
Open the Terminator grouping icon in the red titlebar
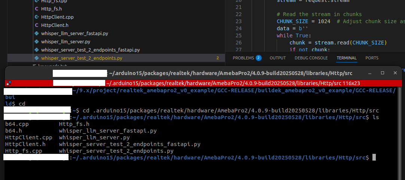[x=9, y=83]
